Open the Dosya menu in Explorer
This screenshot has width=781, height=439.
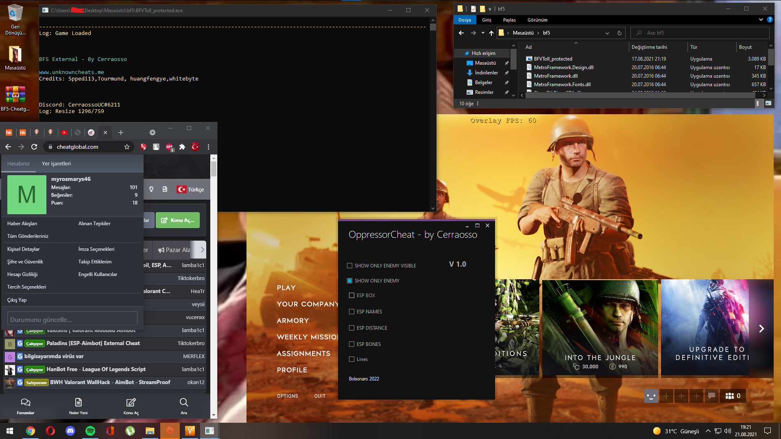(x=465, y=20)
